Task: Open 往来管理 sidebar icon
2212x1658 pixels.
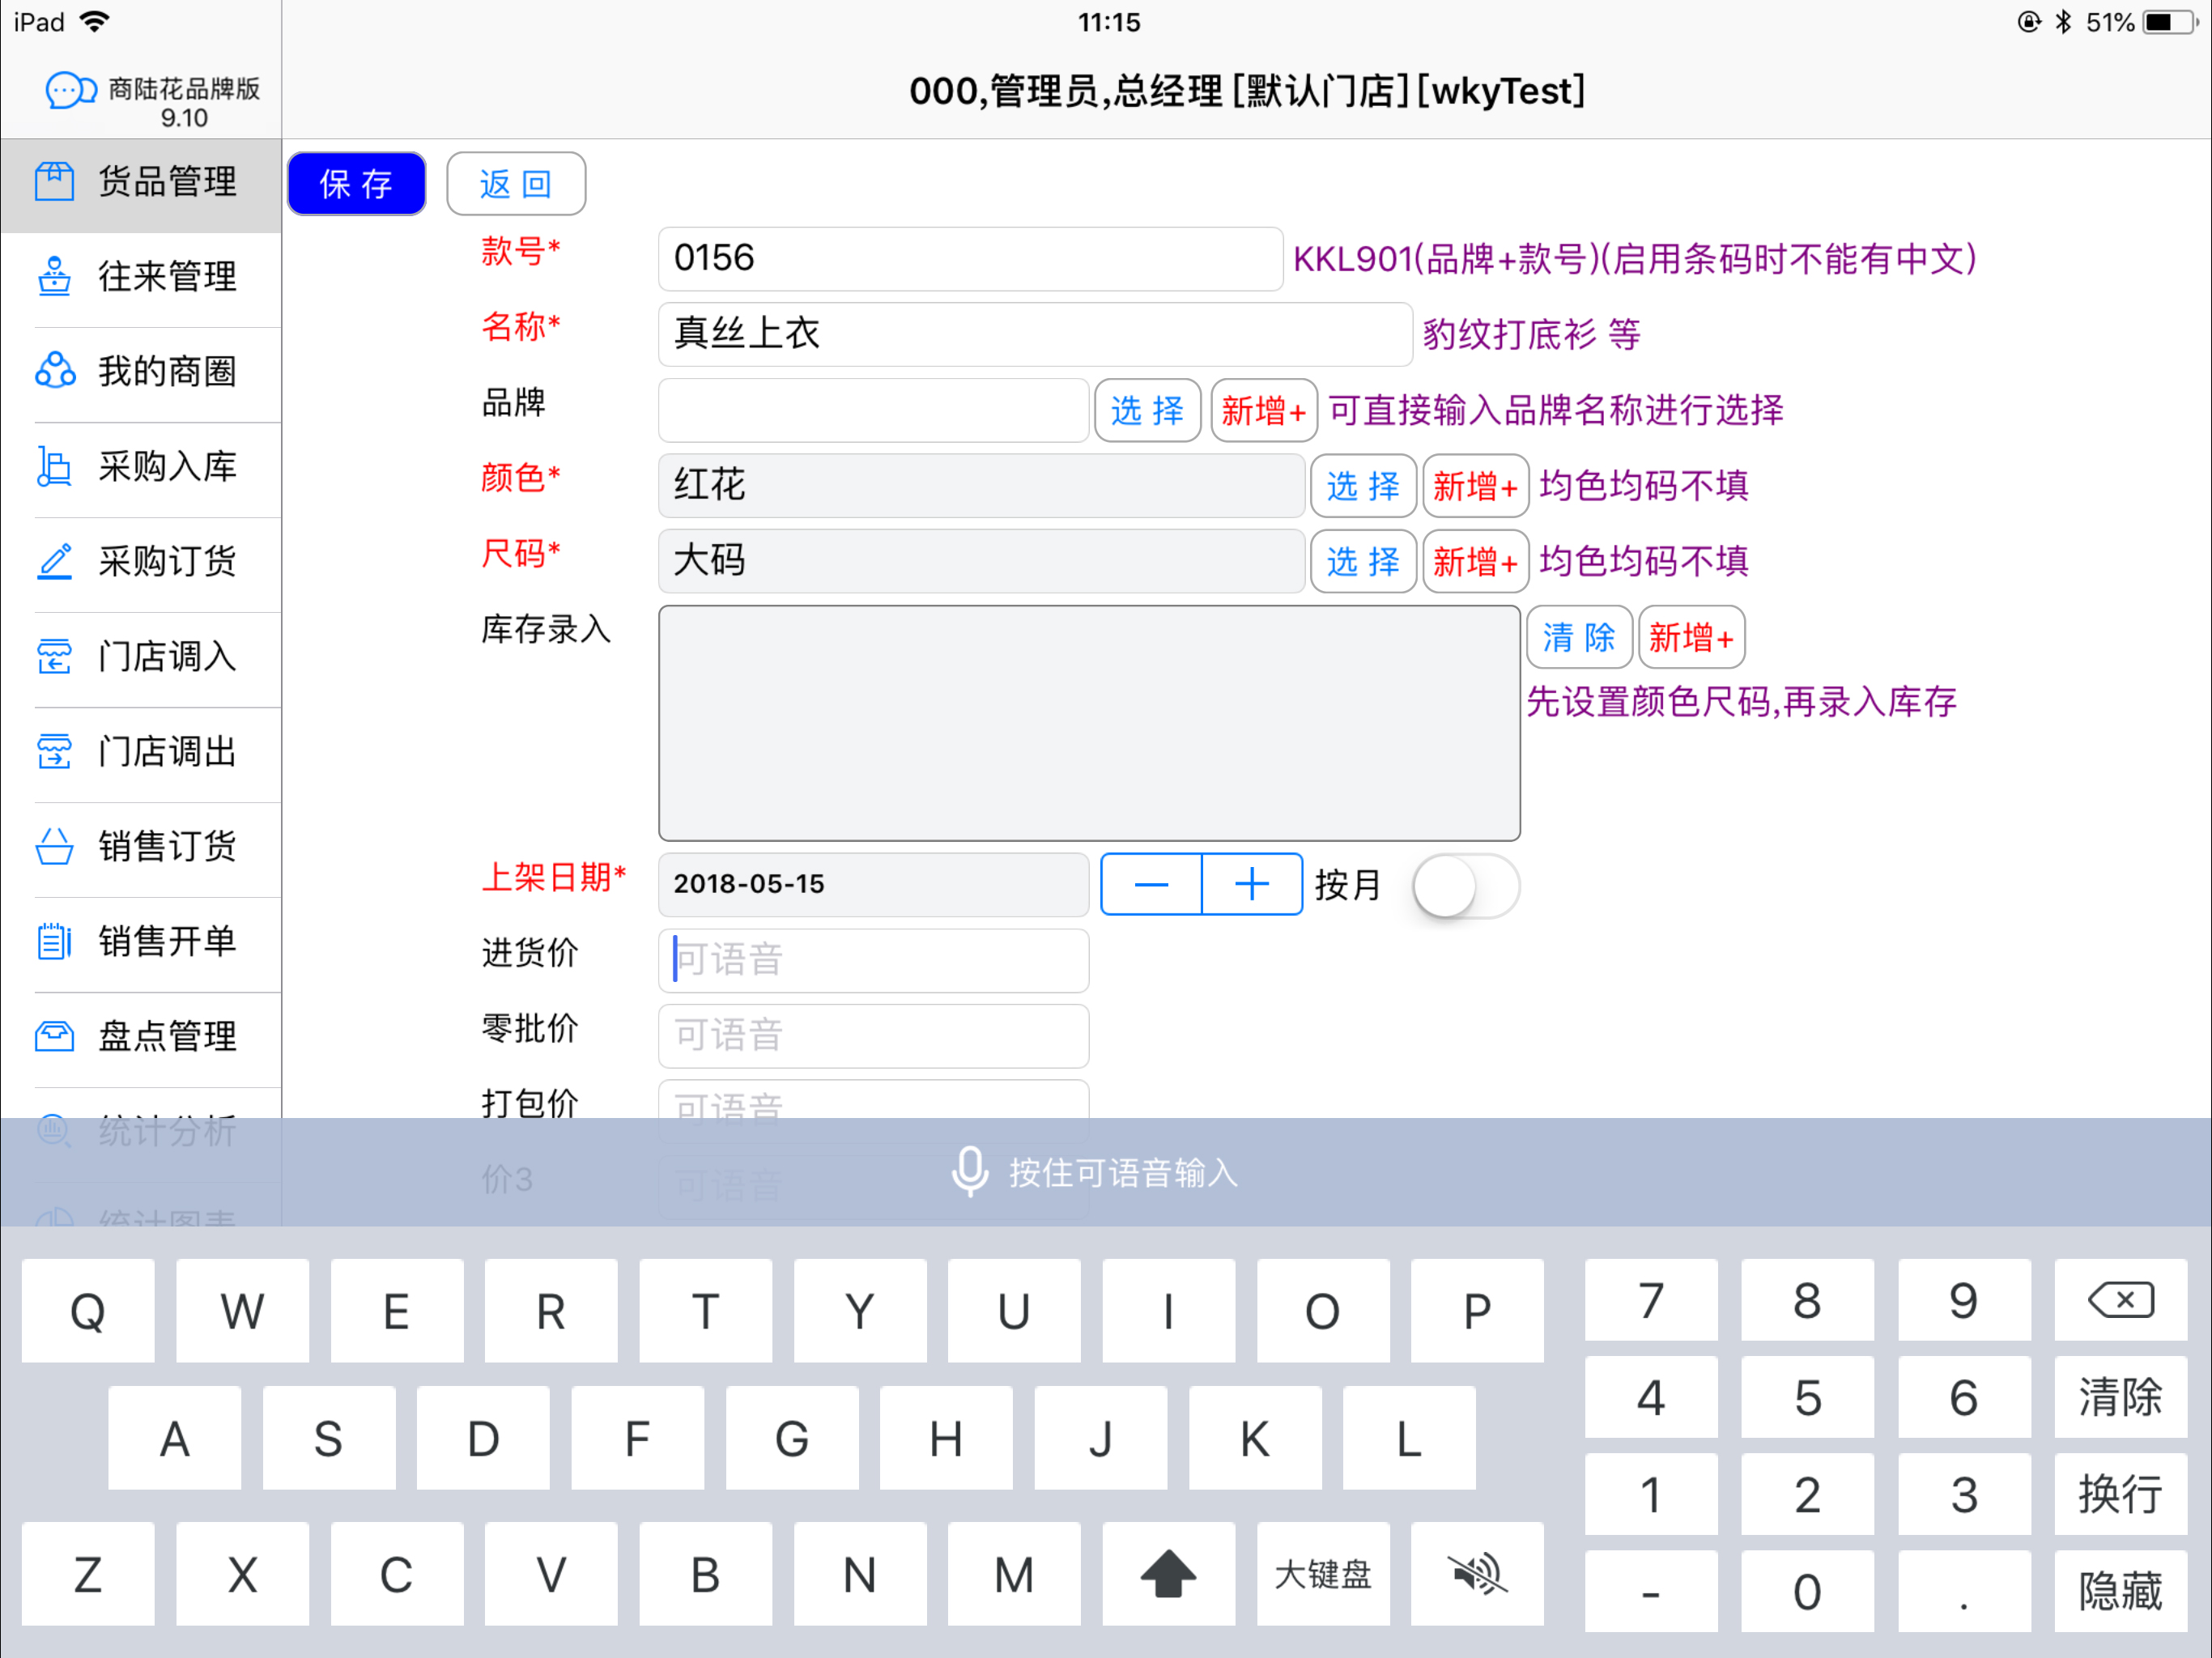Action: pos(54,277)
